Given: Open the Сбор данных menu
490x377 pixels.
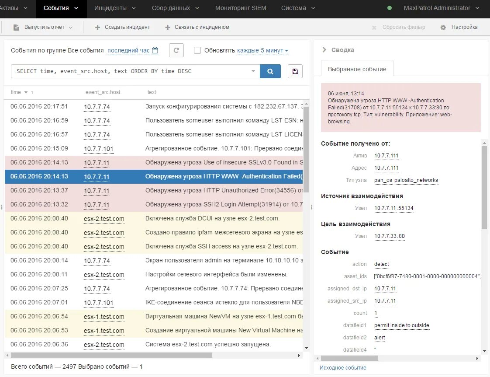Looking at the screenshot, I should (x=175, y=8).
